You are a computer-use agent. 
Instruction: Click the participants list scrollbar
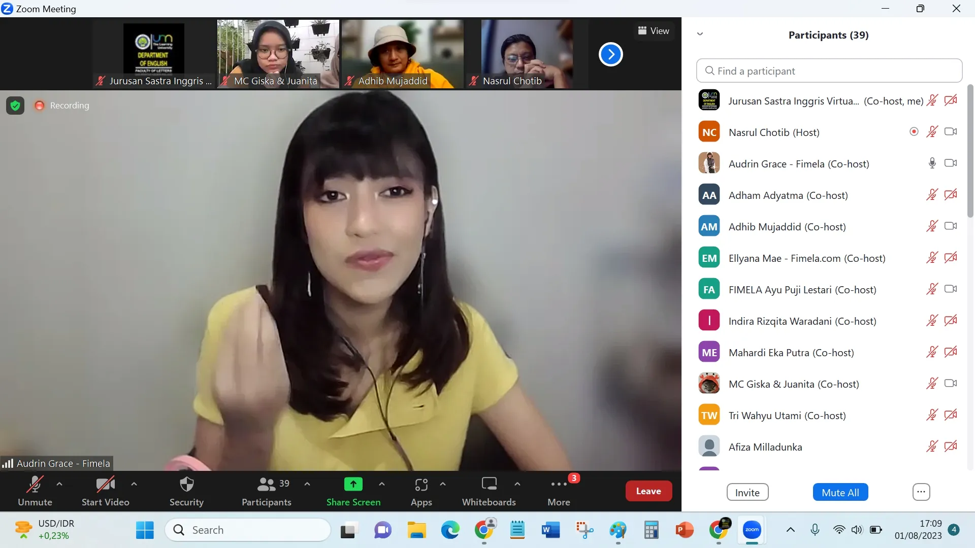(x=970, y=152)
